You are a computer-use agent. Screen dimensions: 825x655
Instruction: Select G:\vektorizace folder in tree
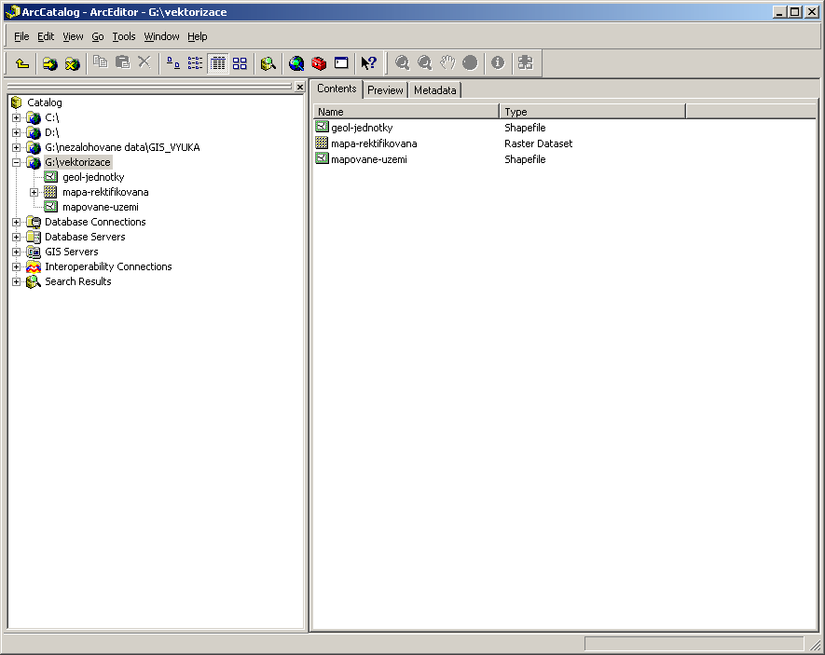(x=77, y=162)
